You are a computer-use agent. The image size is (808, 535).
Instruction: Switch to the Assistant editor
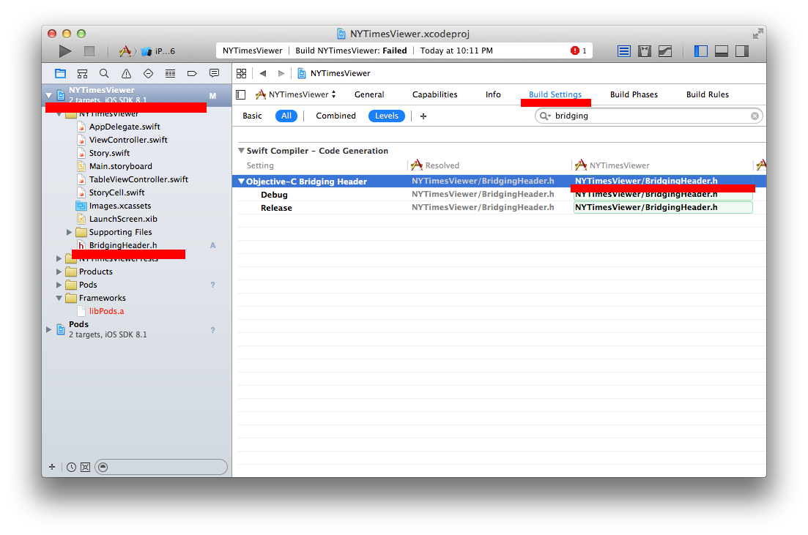coord(645,51)
